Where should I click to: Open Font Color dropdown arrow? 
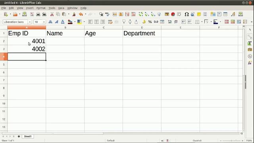[x=75, y=22]
